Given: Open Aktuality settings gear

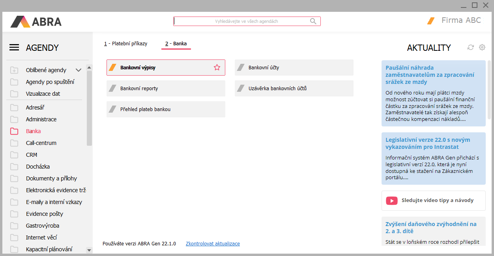Looking at the screenshot, I should [482, 47].
